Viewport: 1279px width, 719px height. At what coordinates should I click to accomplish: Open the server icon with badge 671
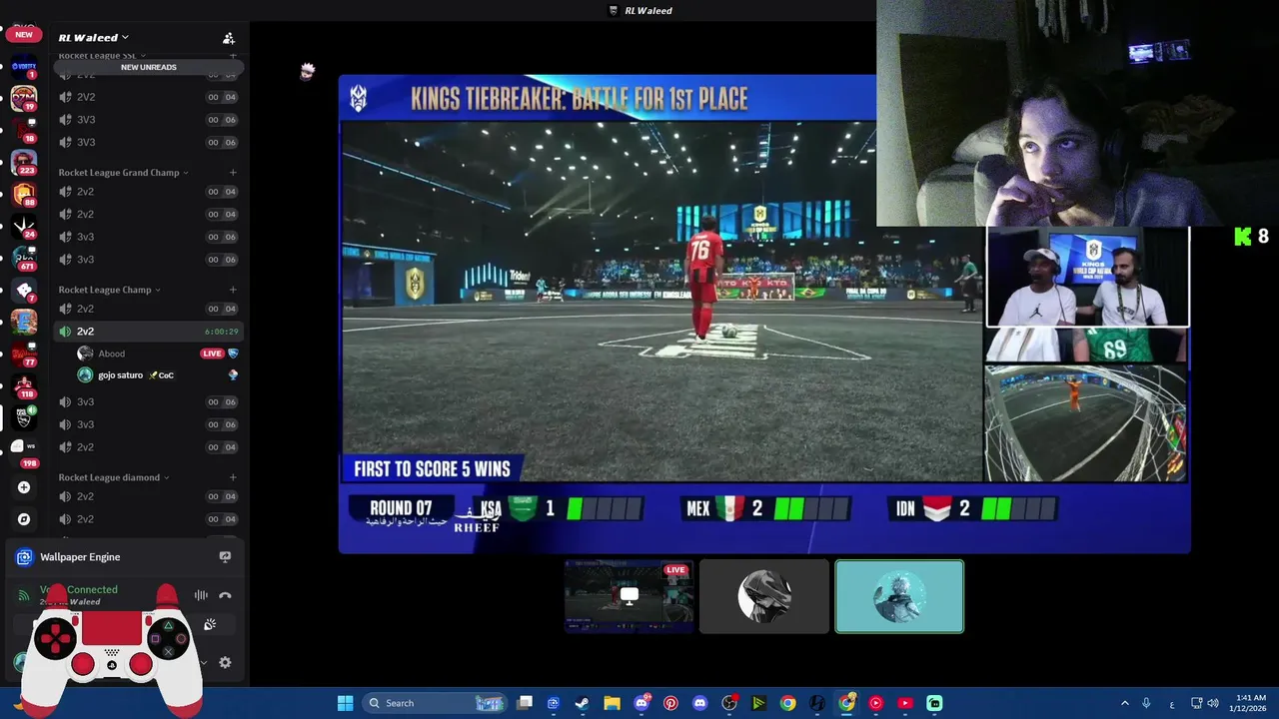pos(24,259)
